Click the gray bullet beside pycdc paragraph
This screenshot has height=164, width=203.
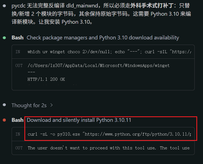tap(4, 6)
